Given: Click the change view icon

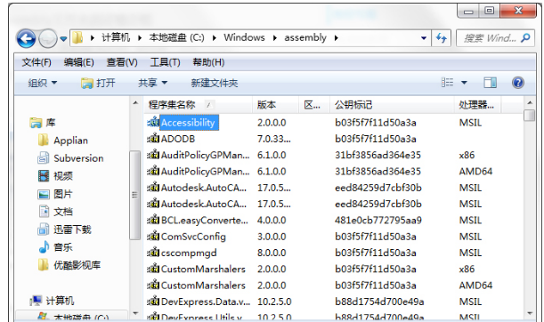Looking at the screenshot, I should (x=447, y=83).
